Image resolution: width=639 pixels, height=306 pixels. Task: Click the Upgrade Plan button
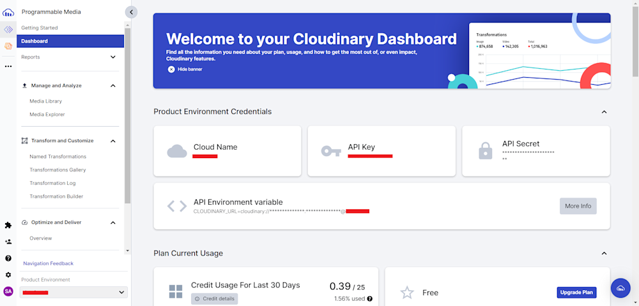[576, 293]
